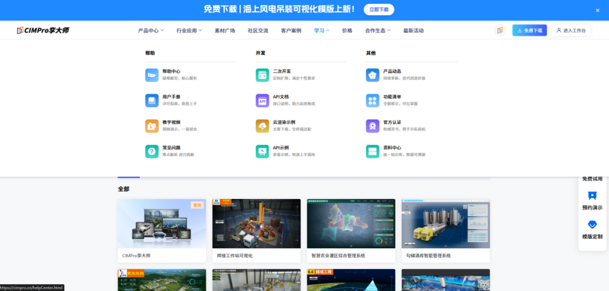
Task: Click the 智慧农业灌区综合管理系统 title text
Action: (338, 256)
